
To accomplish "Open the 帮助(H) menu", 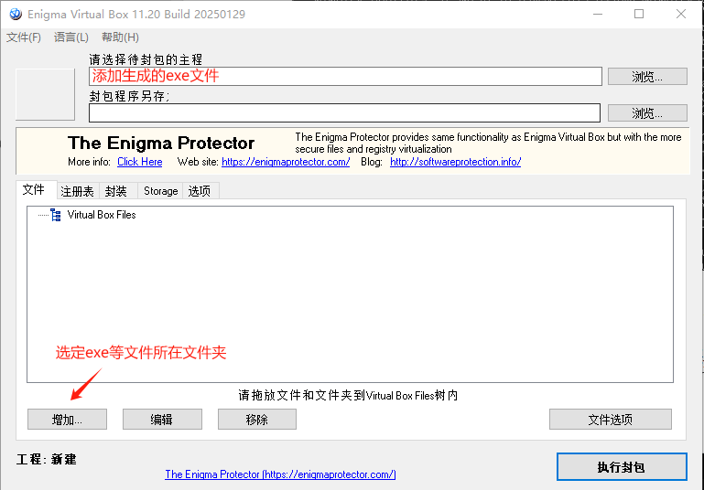I will (x=120, y=37).
